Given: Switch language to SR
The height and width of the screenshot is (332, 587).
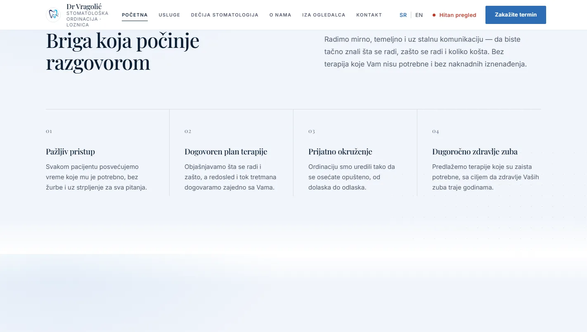Looking at the screenshot, I should [x=403, y=15].
